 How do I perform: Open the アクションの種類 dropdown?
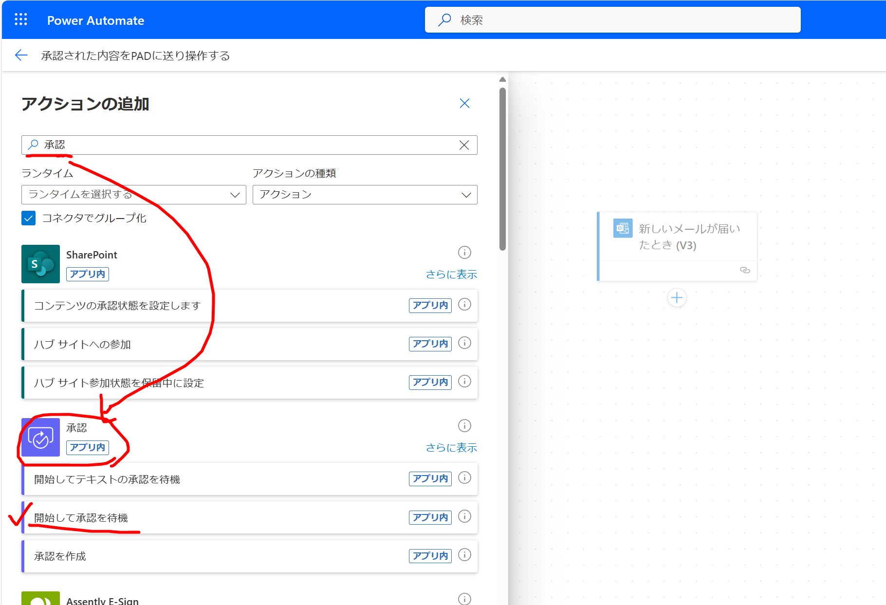pyautogui.click(x=365, y=195)
